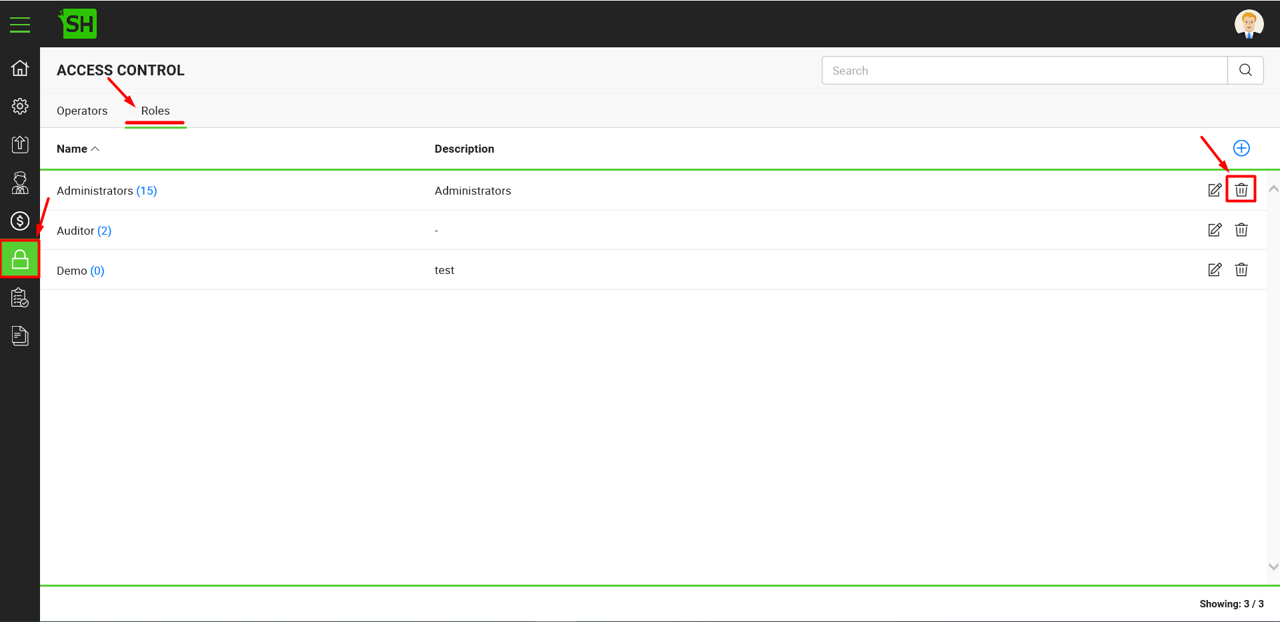Add a new role with plus icon
Viewport: 1280px width, 622px height.
pos(1241,148)
